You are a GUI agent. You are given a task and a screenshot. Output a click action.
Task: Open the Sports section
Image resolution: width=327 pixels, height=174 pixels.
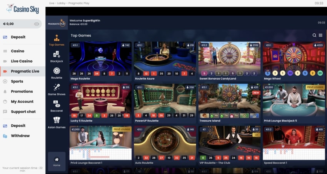[x=17, y=81]
